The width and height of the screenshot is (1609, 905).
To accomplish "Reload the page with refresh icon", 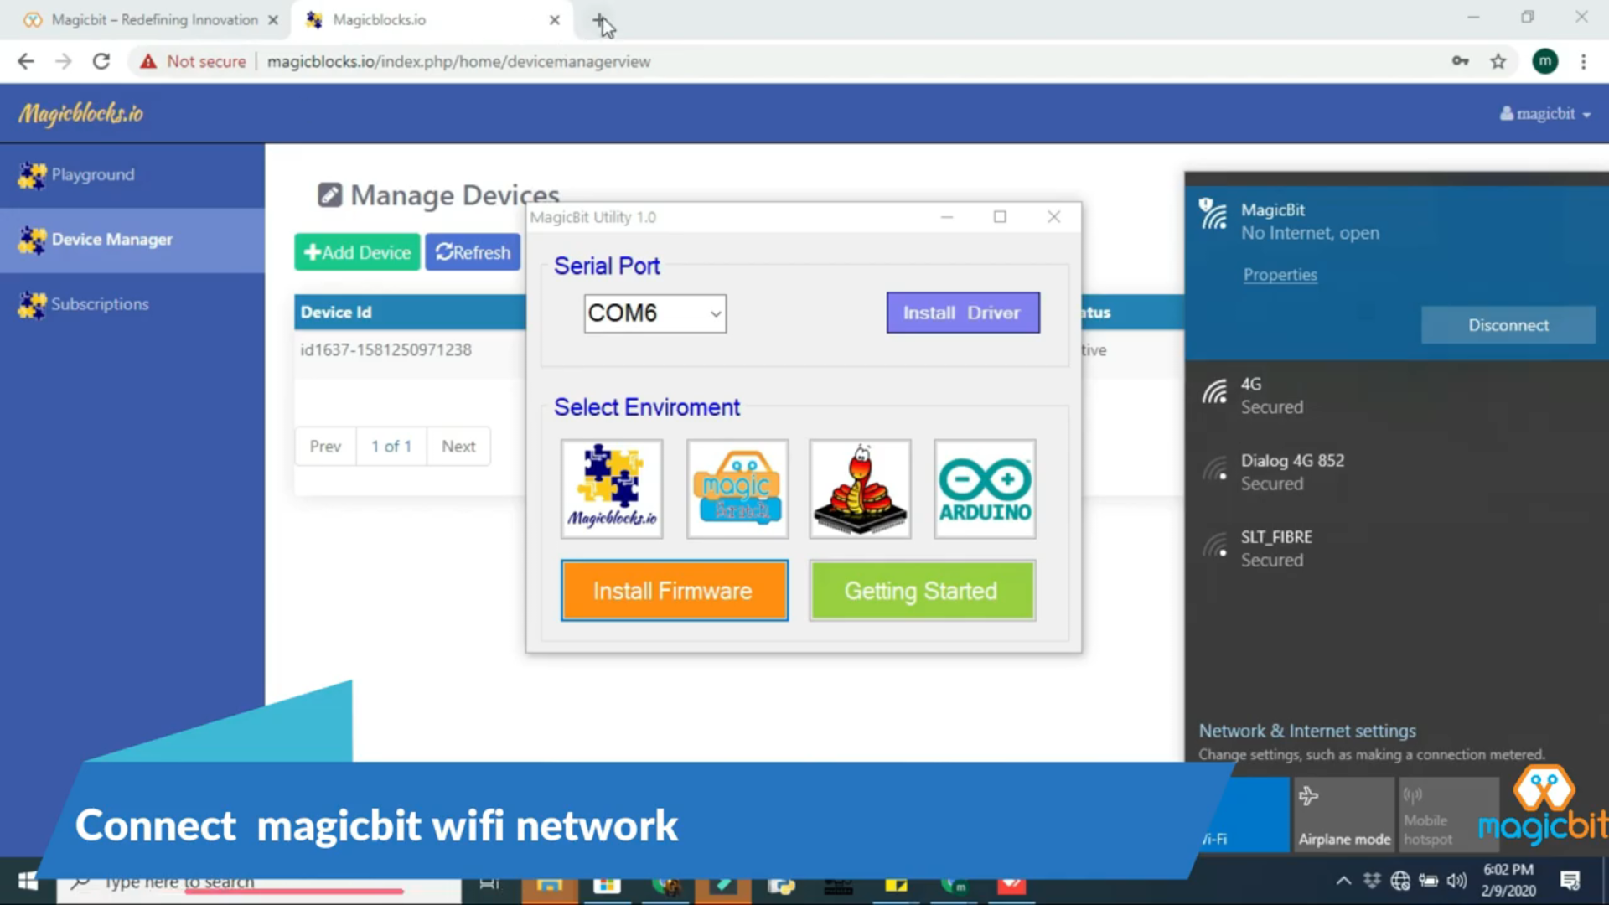I will click(x=101, y=62).
